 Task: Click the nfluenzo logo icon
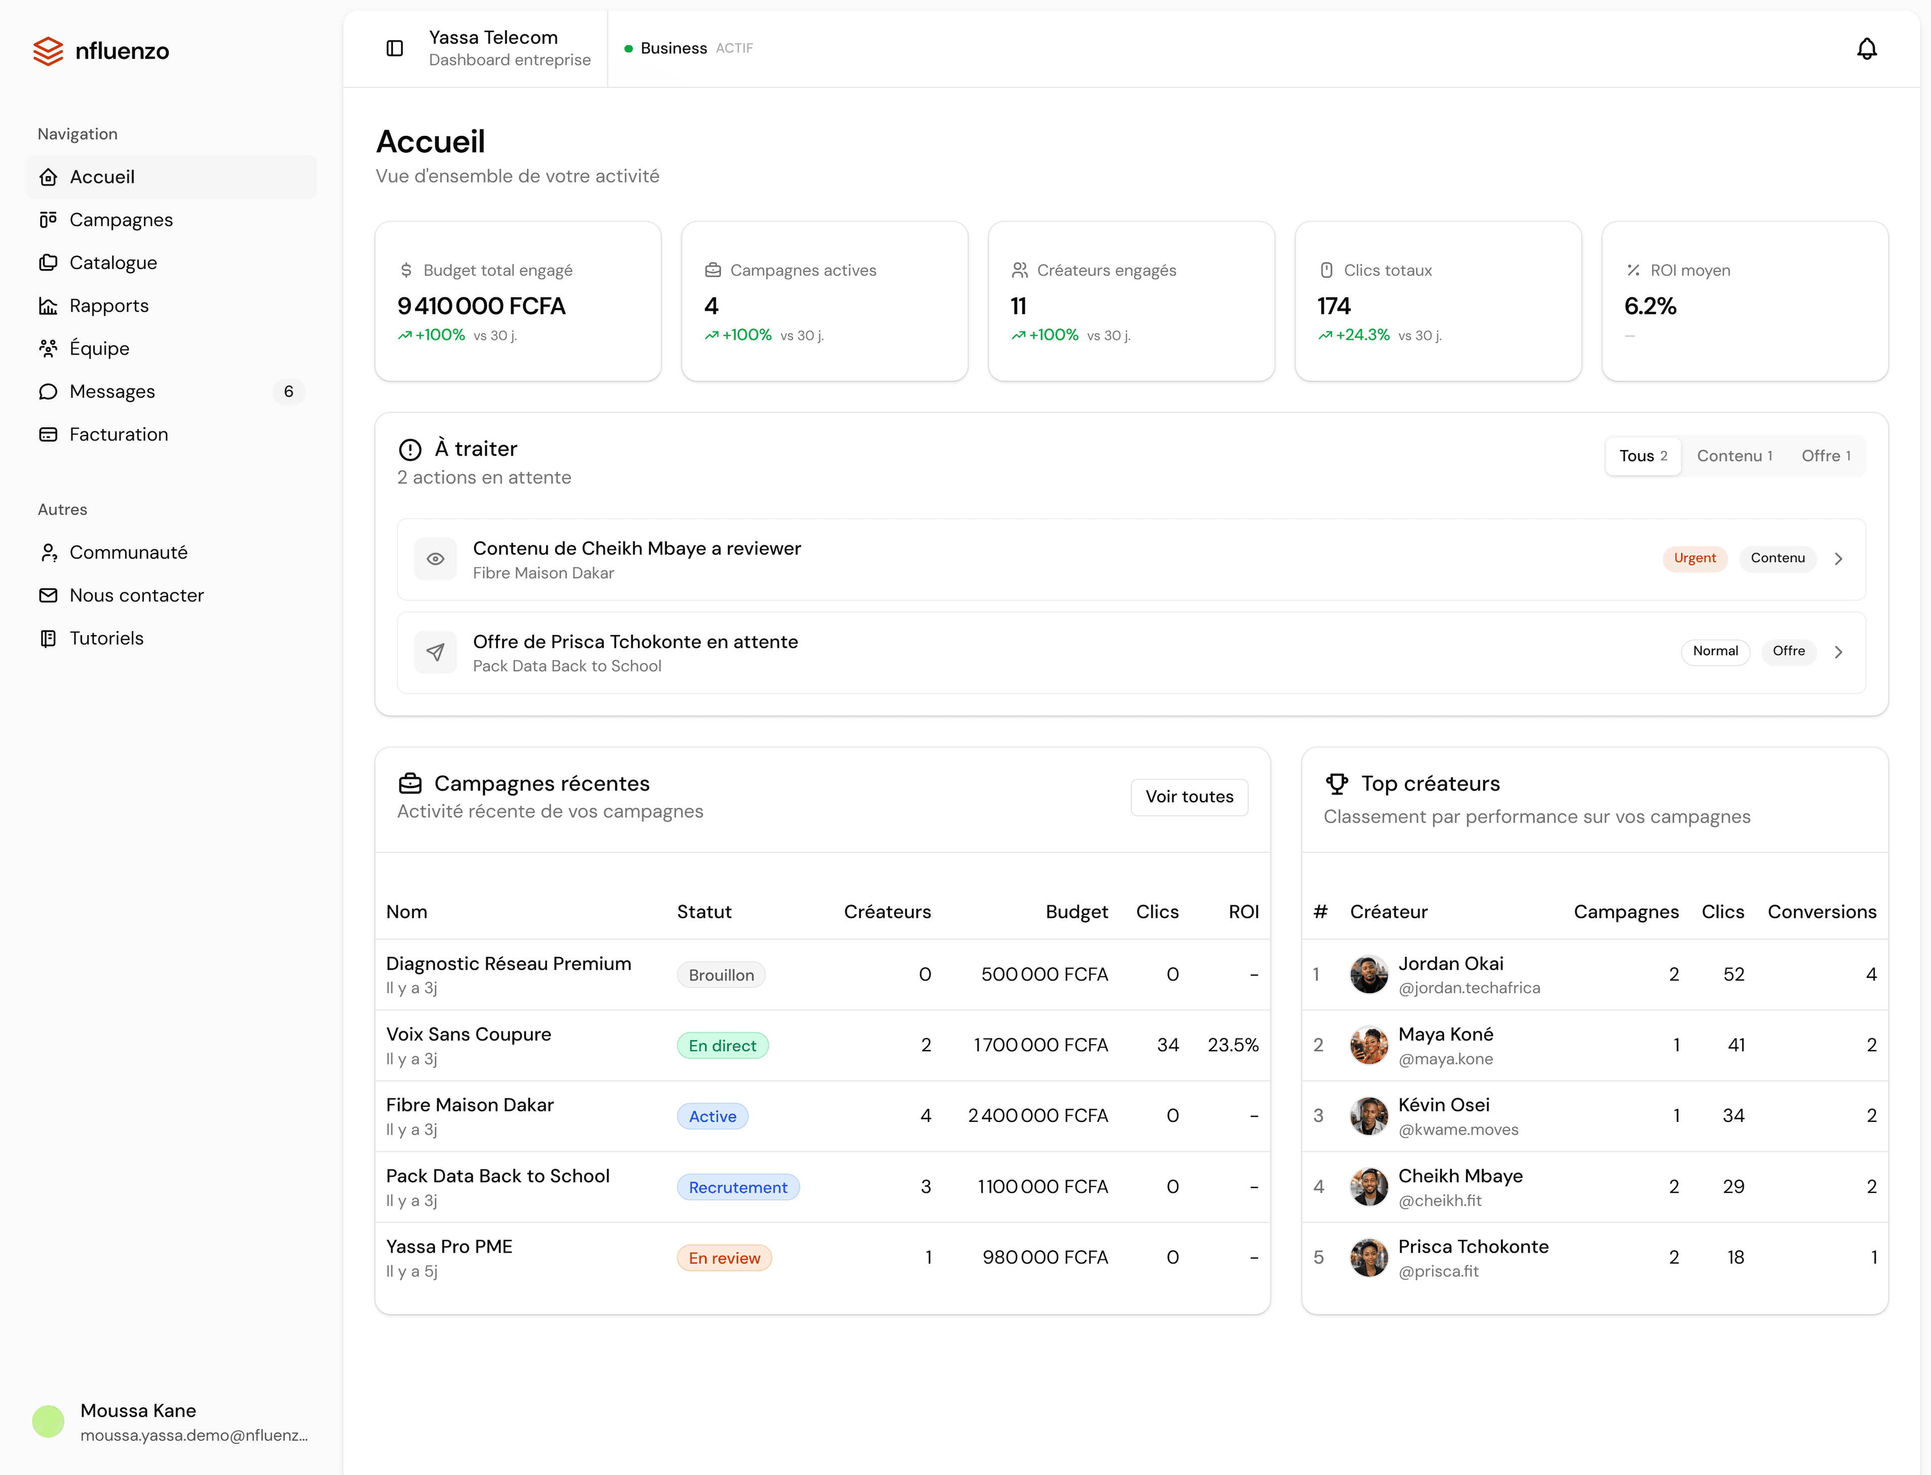[48, 51]
